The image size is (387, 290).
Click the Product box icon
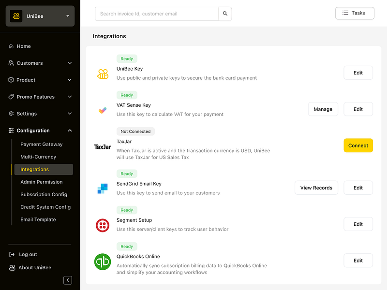click(x=11, y=80)
